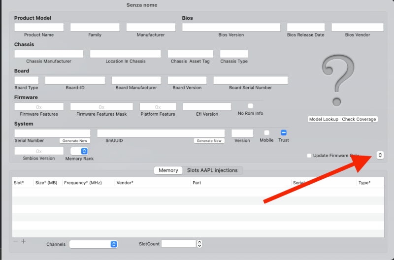This screenshot has height=260, width=394.
Task: Click the Chassis Manufacturer field
Action: pyautogui.click(x=49, y=54)
